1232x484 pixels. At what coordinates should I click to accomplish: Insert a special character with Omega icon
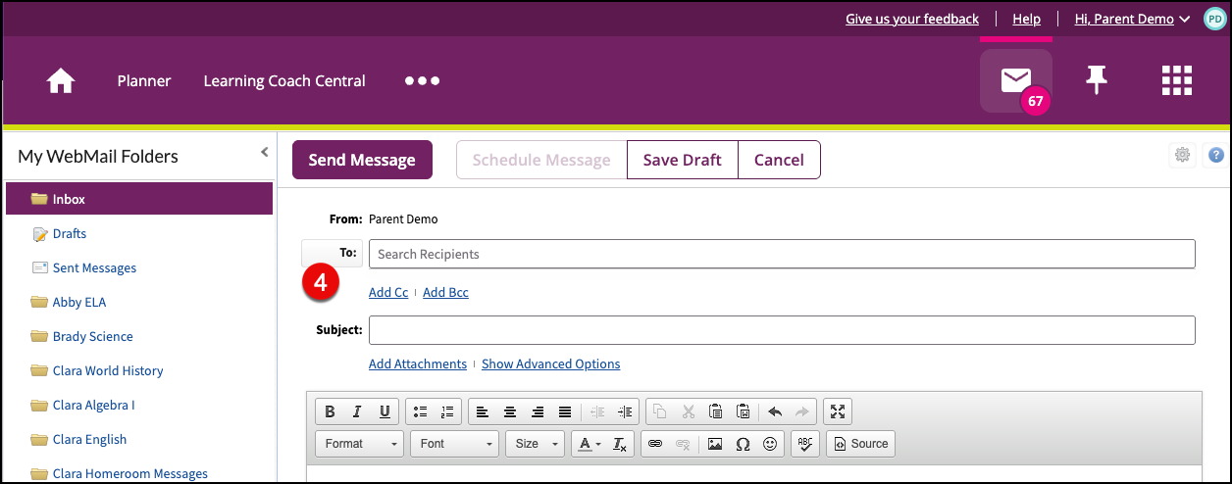[743, 444]
